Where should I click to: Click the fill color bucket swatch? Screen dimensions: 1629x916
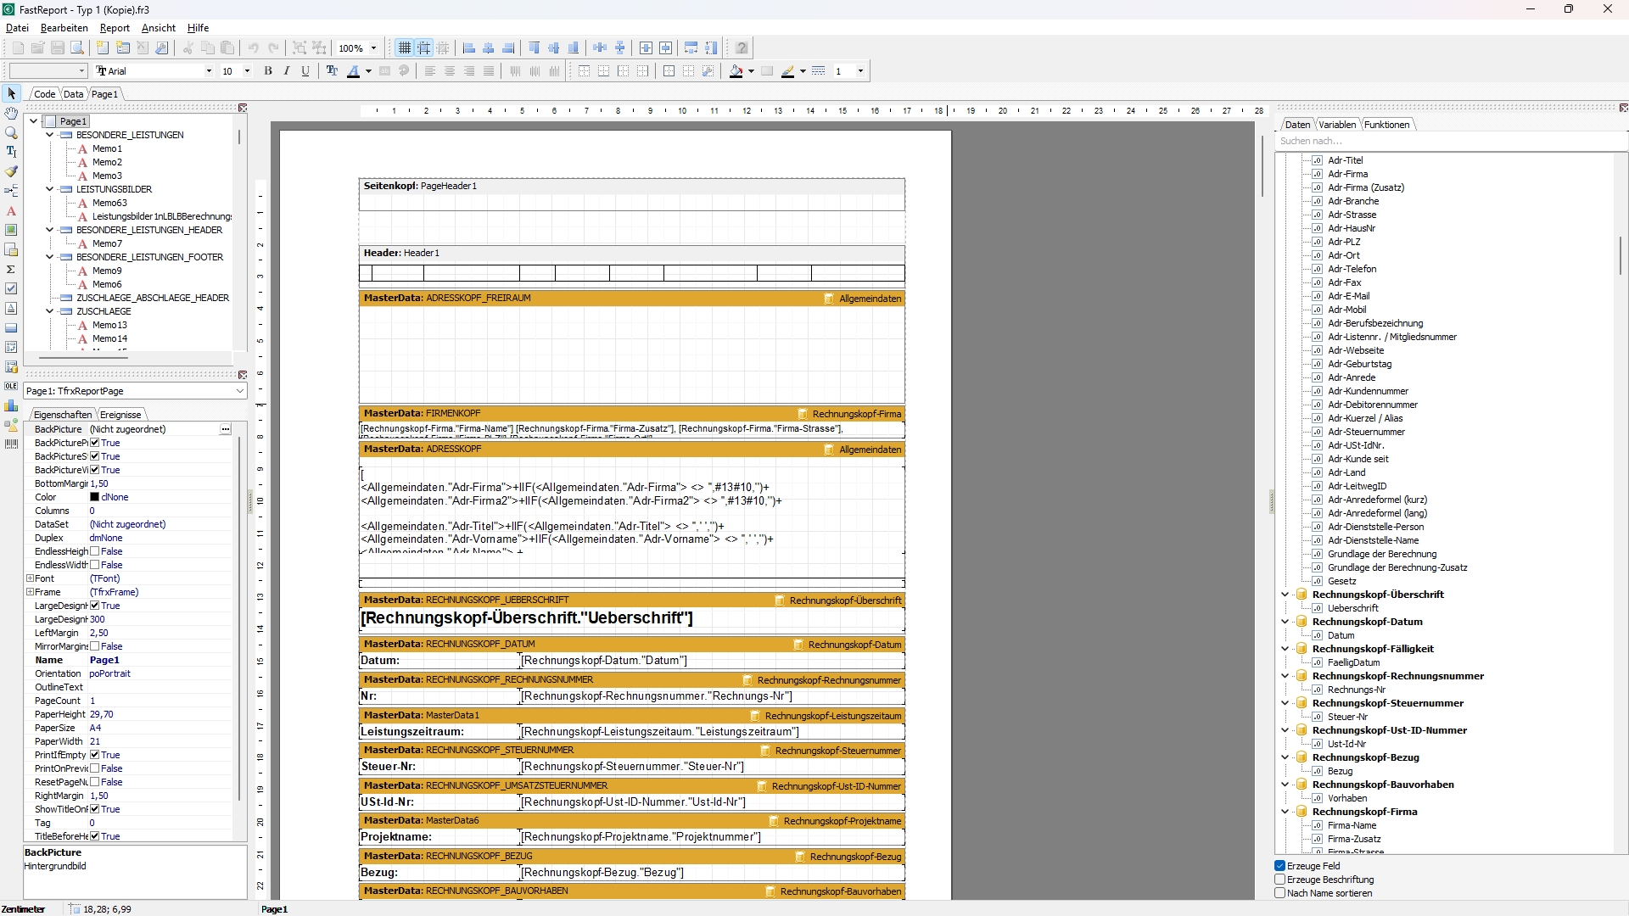pos(736,71)
